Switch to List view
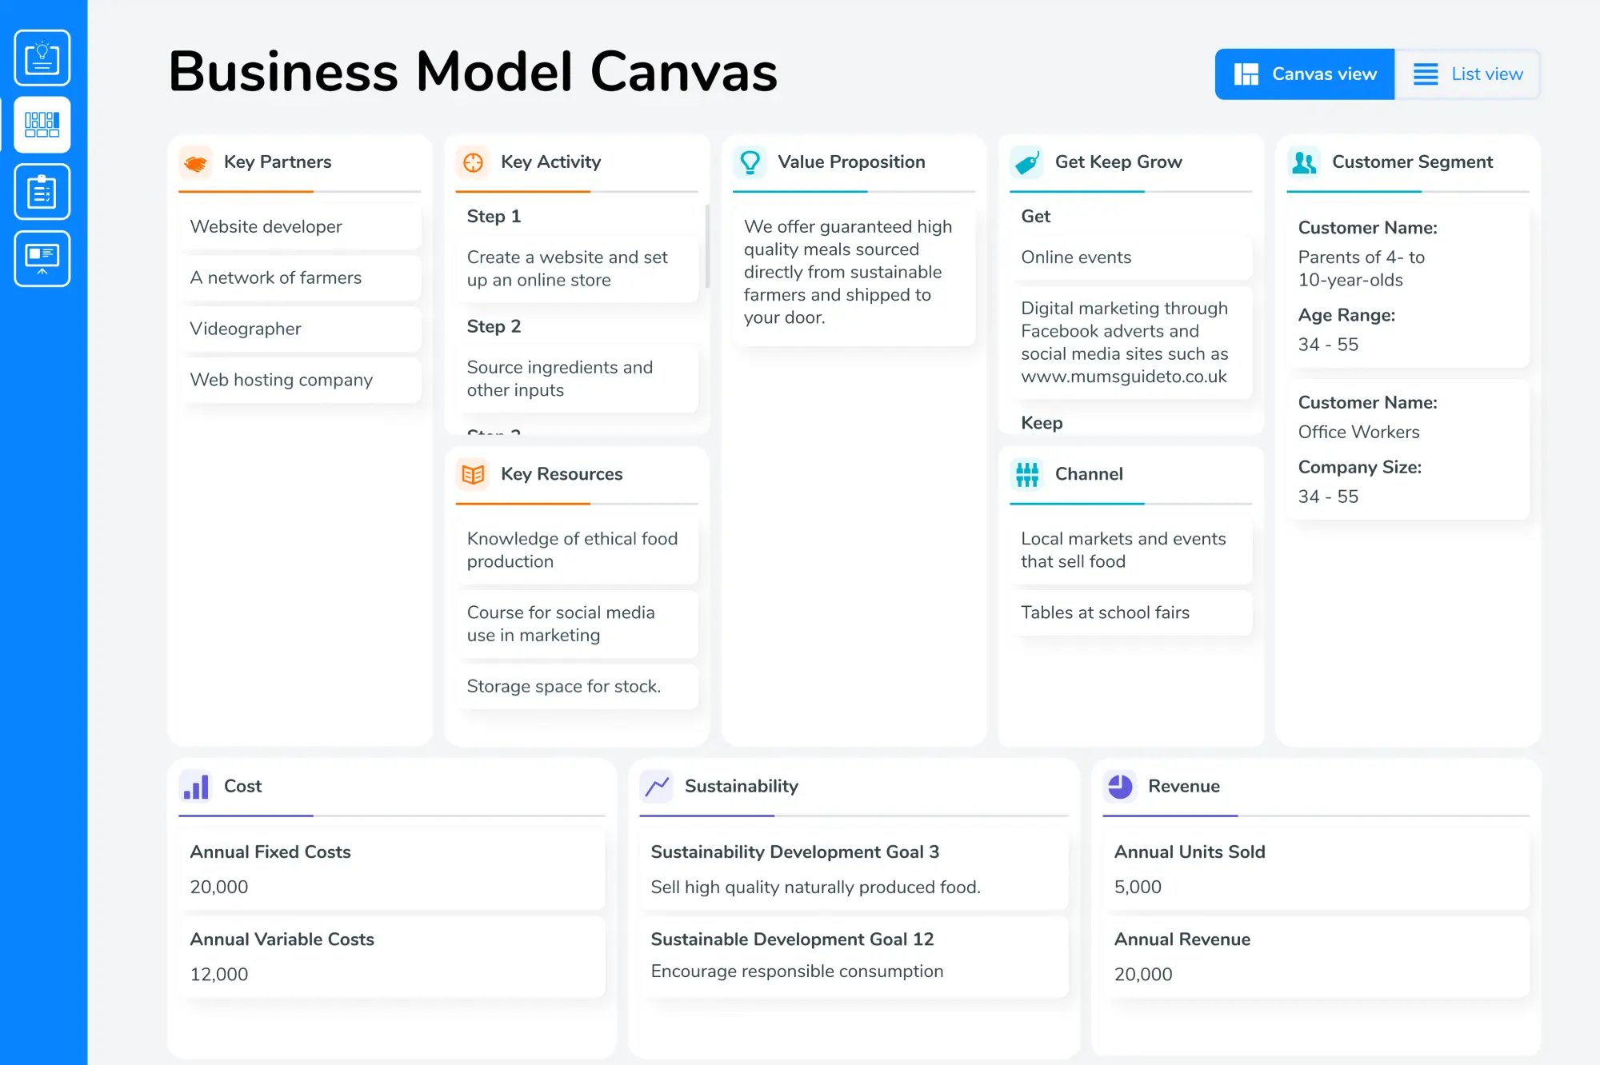Screen dimensions: 1600x1065 pos(1470,74)
